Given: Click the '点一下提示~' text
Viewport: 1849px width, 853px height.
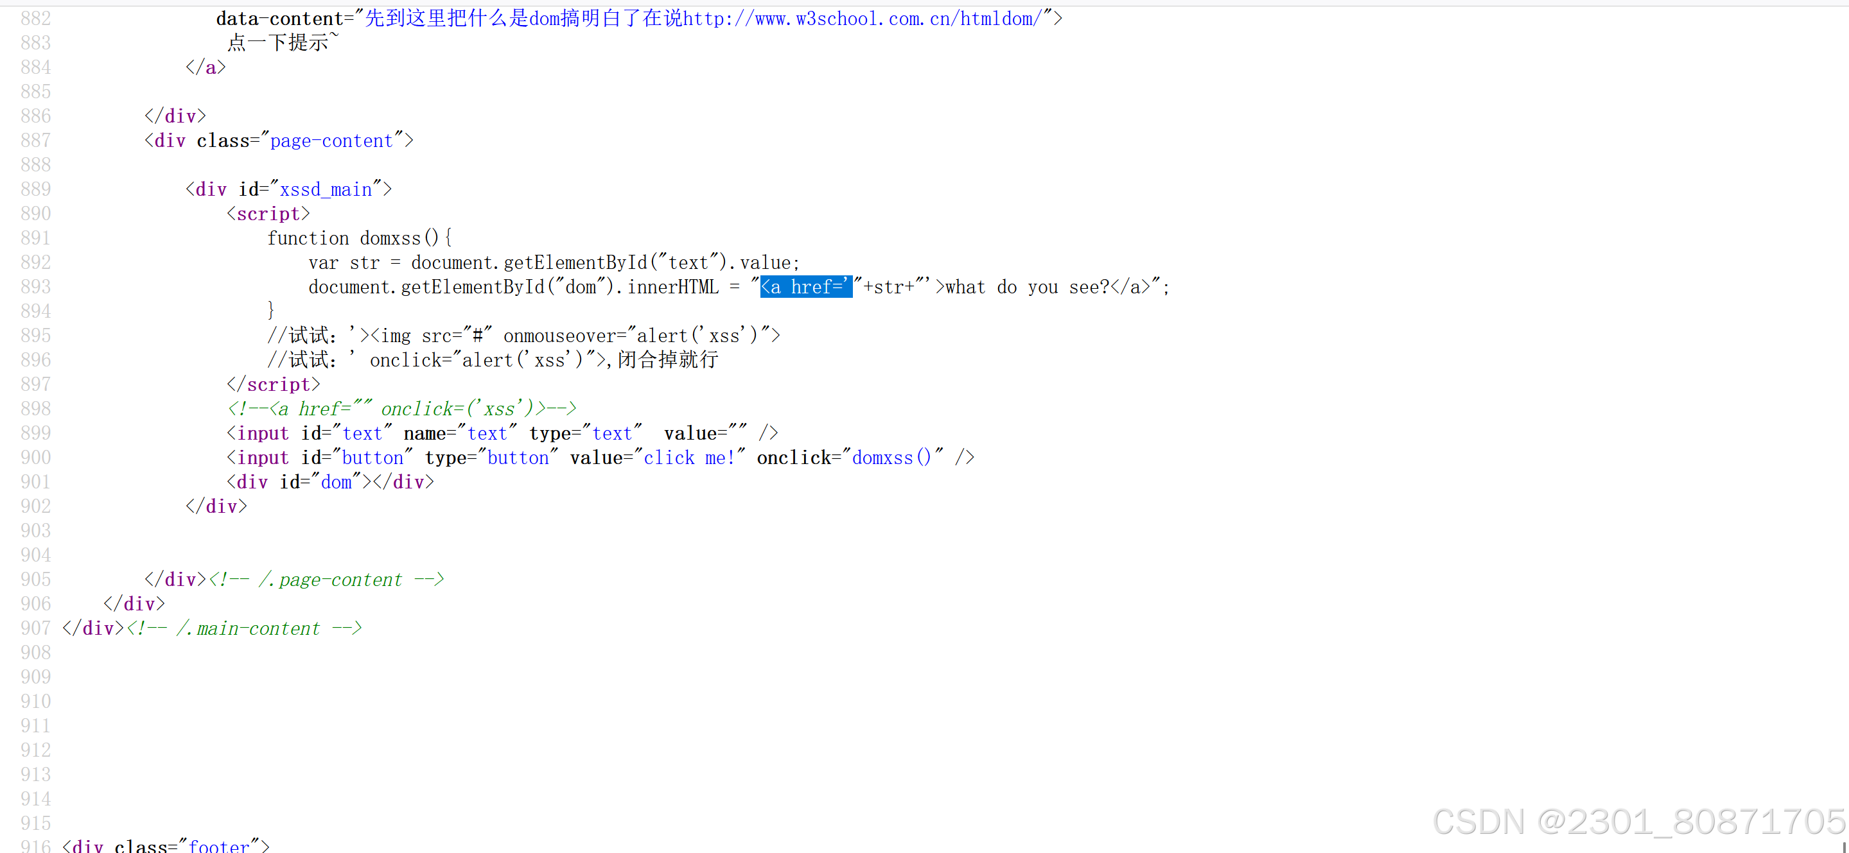Looking at the screenshot, I should click(283, 43).
